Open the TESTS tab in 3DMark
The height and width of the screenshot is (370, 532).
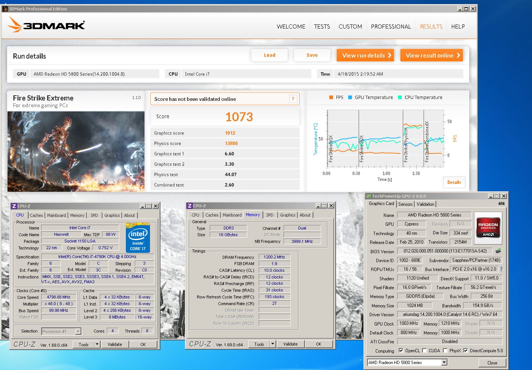point(322,27)
